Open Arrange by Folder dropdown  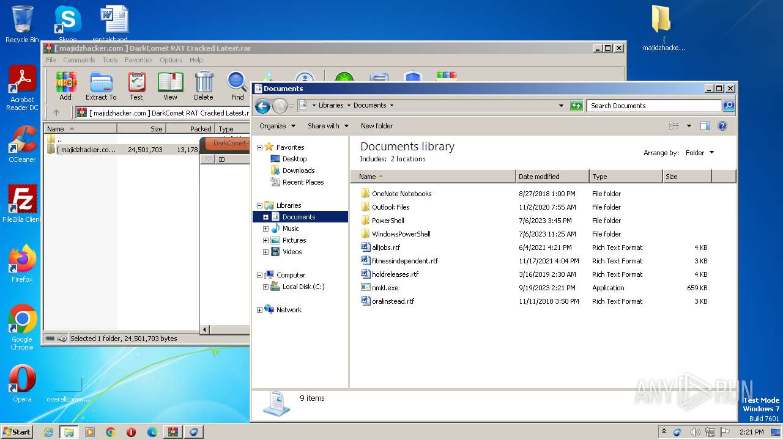699,153
